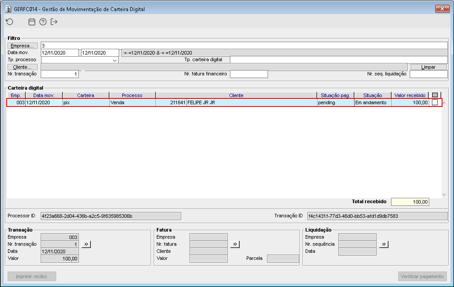Click the Liquidação Nr. sequência field
This screenshot has width=454, height=287.
coord(357,244)
